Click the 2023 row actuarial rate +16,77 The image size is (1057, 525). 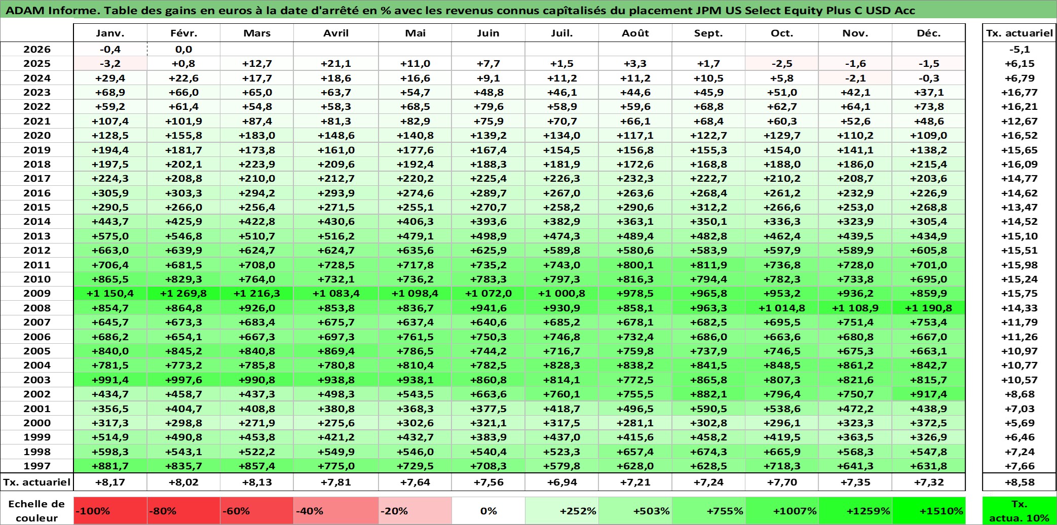1019,92
